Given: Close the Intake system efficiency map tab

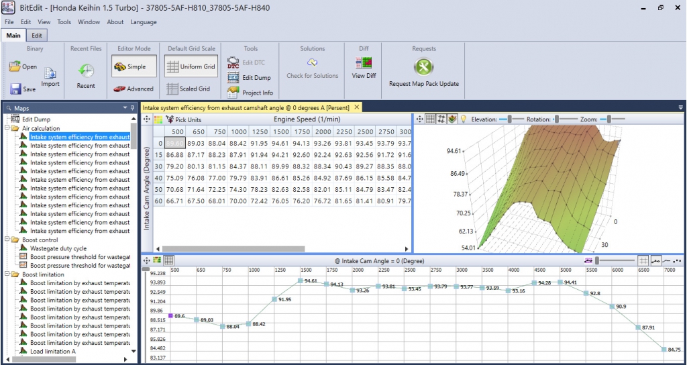Looking at the screenshot, I should [x=357, y=107].
